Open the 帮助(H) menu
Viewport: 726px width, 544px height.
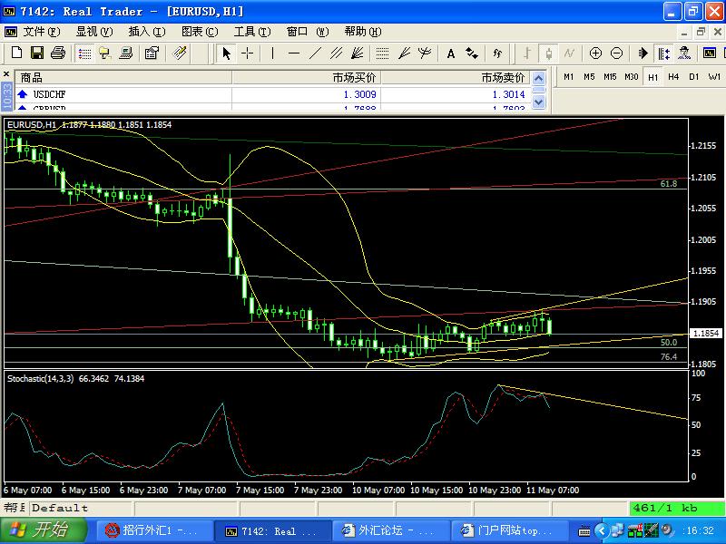click(362, 32)
